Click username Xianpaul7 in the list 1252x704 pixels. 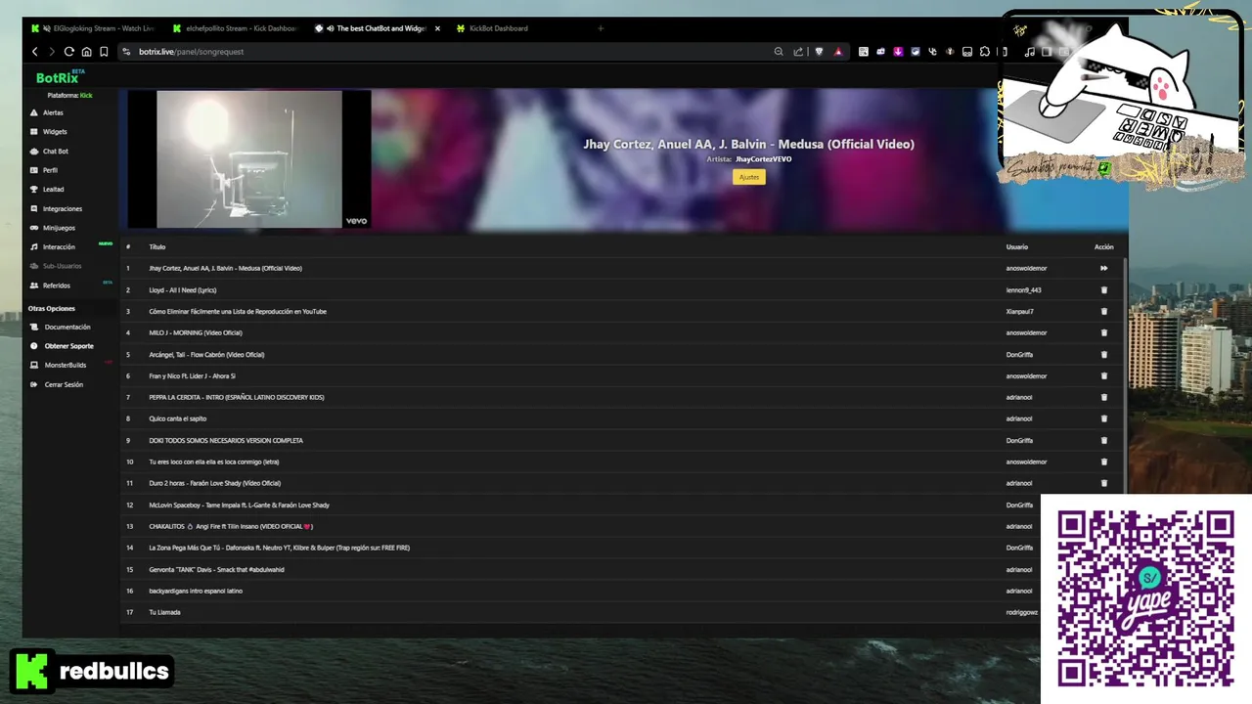1019,311
